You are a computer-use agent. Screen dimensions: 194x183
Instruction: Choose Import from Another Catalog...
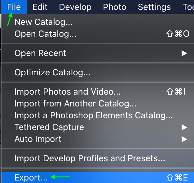pos(98,104)
